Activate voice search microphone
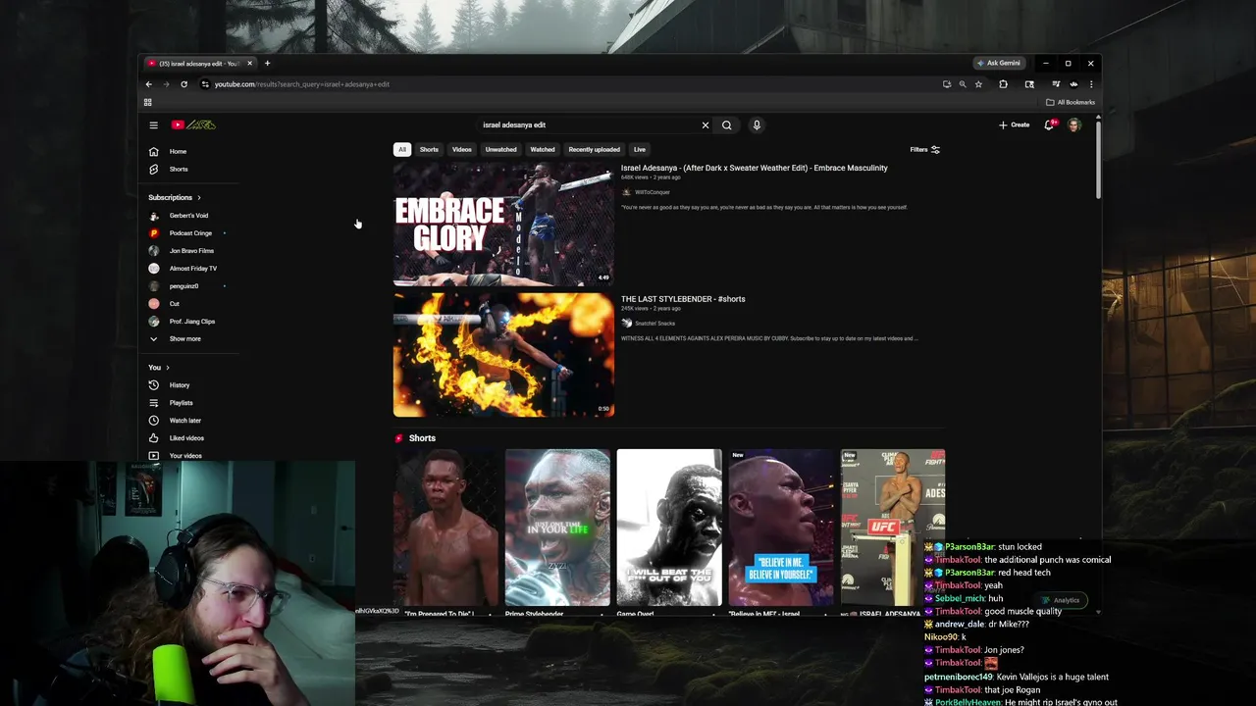 point(757,125)
